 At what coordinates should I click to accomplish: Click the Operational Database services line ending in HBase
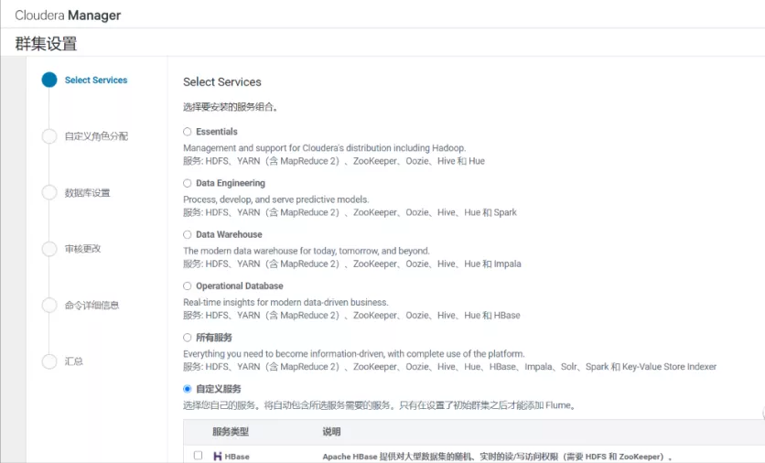pyautogui.click(x=351, y=316)
